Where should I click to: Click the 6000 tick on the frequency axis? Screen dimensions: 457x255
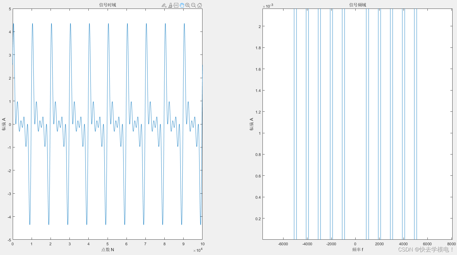(x=427, y=244)
